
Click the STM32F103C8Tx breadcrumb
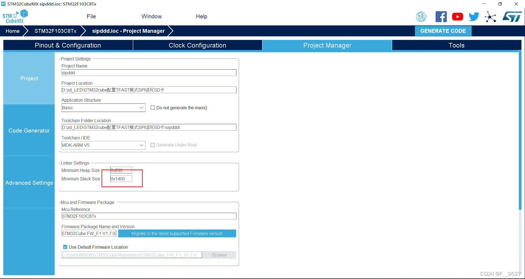55,31
